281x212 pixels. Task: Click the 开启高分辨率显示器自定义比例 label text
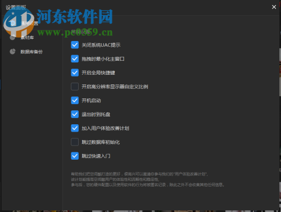(115, 87)
